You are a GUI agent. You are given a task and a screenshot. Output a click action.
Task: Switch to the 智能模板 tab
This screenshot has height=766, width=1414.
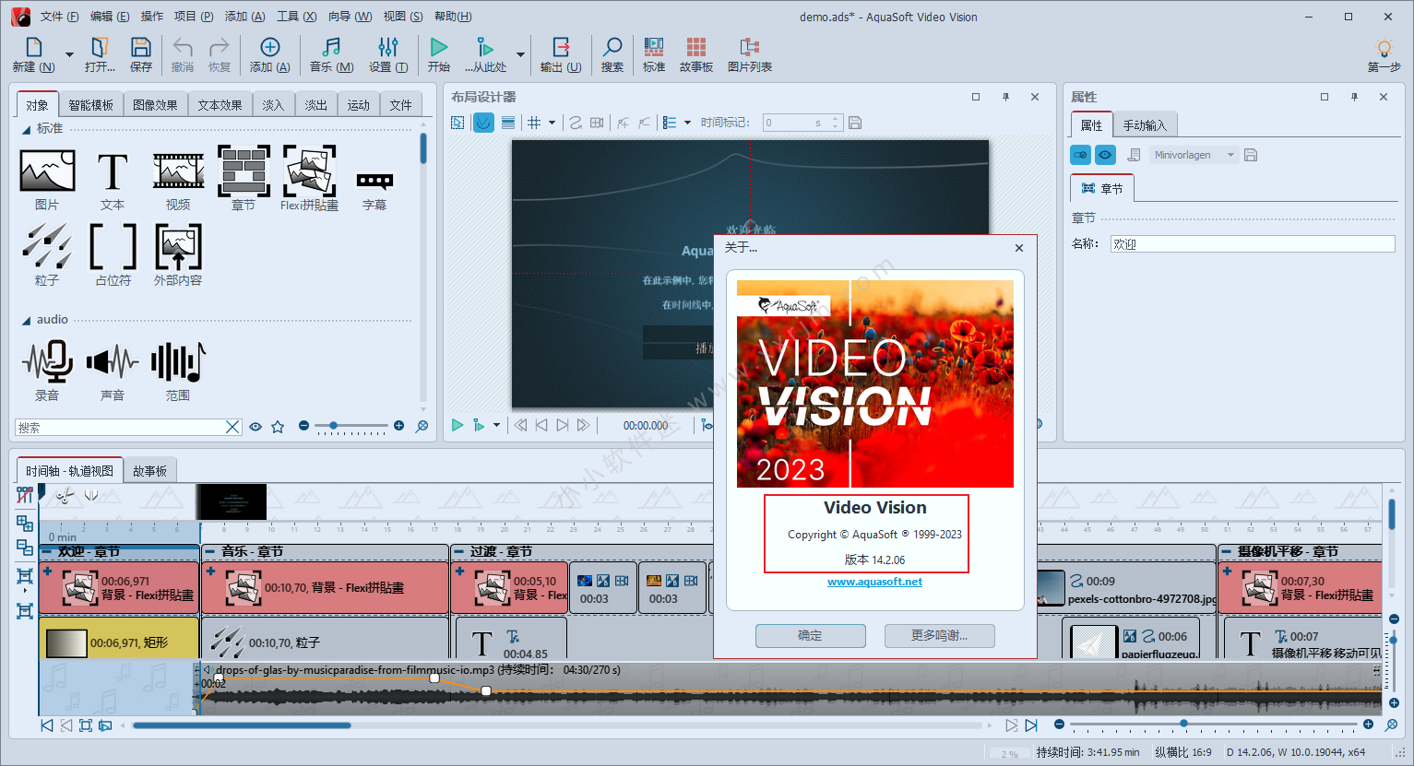click(x=90, y=105)
